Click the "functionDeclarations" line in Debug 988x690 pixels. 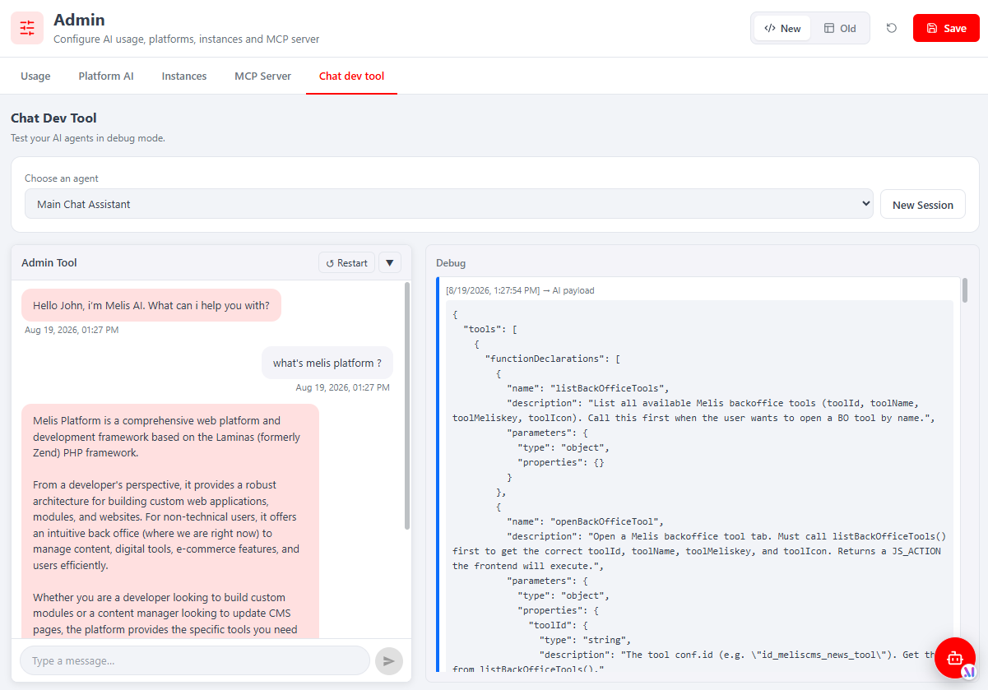[553, 359]
